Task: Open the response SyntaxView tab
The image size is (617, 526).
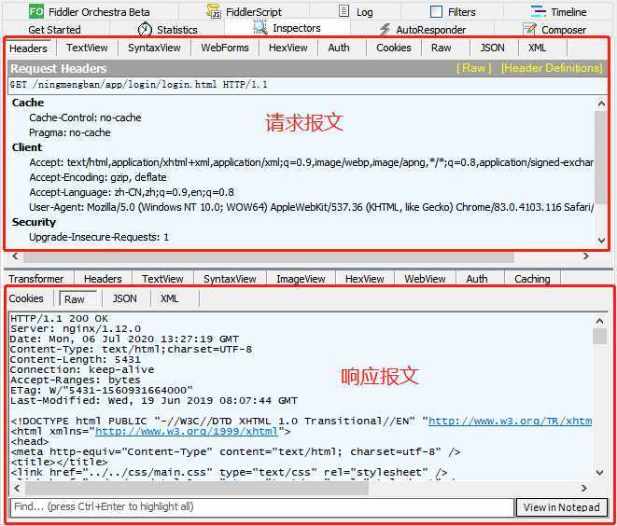Action: 230,279
